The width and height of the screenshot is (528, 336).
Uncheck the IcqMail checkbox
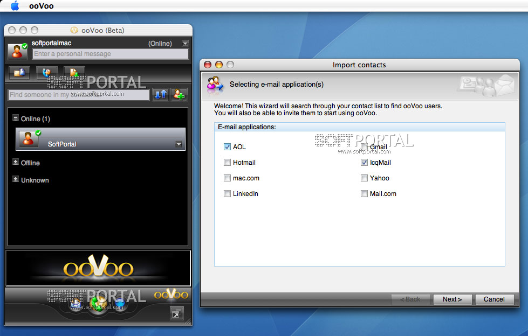coord(364,163)
